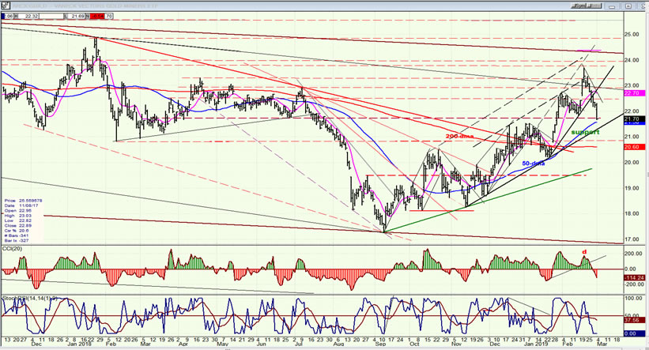649x350 pixels.
Task: Click the green "support" annotation text
Action: [x=585, y=132]
